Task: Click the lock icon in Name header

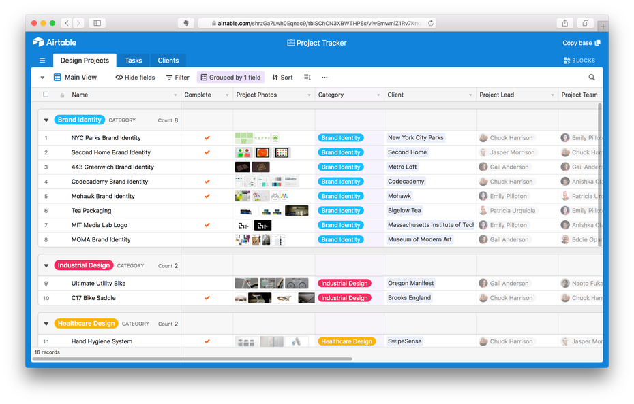Action: [62, 95]
